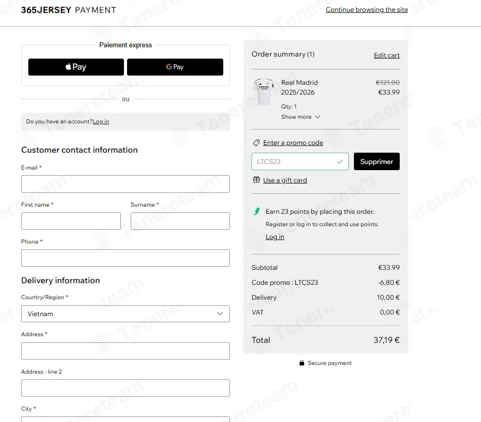Click the Delivery cost 10,00 €
This screenshot has width=481, height=422.
click(x=388, y=297)
